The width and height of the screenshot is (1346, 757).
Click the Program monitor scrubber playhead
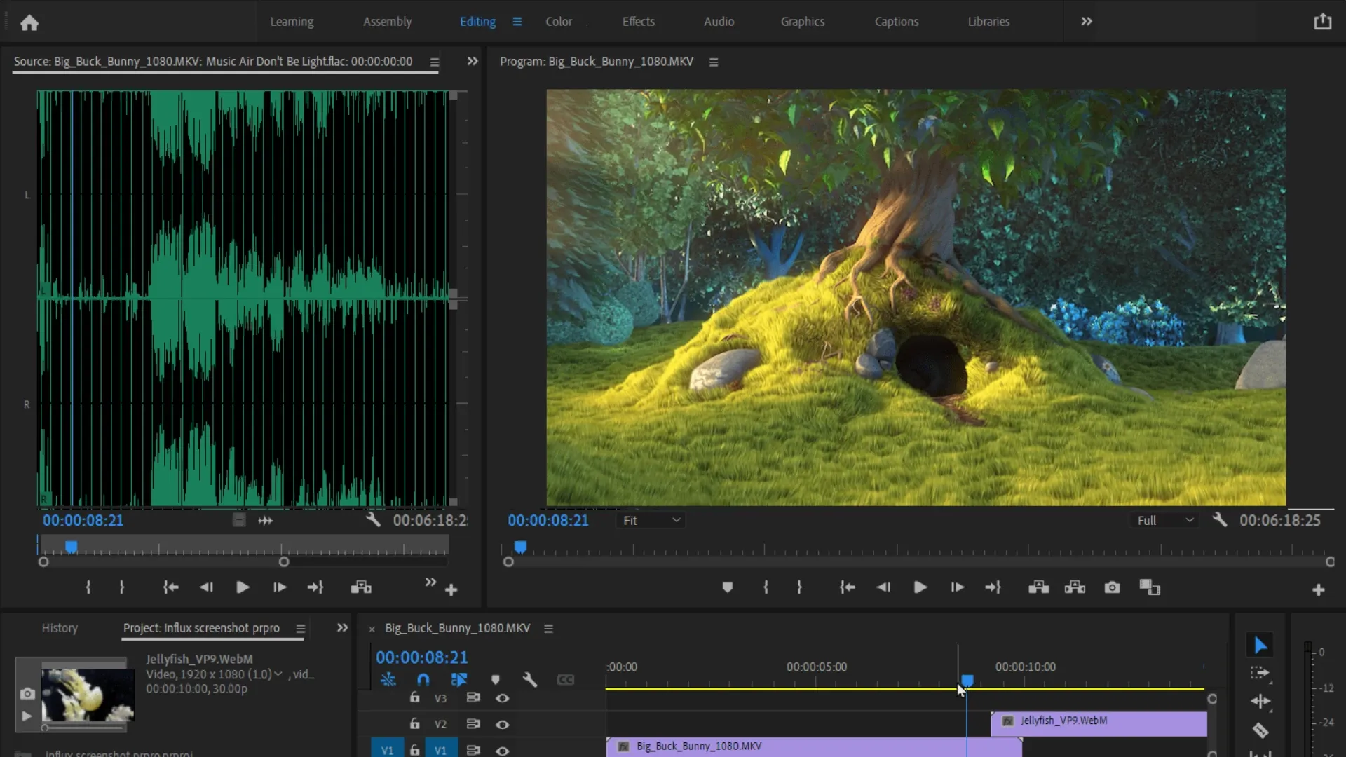520,547
